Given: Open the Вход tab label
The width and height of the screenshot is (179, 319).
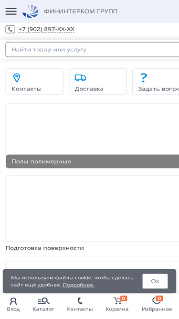Looking at the screenshot, I should [13, 309].
